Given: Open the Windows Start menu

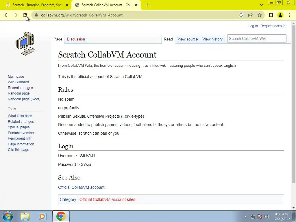Looking at the screenshot, I should click(8, 216).
